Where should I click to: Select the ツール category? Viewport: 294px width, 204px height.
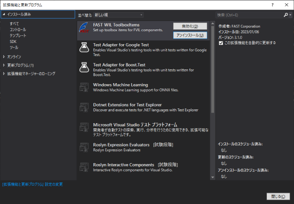(x=14, y=47)
